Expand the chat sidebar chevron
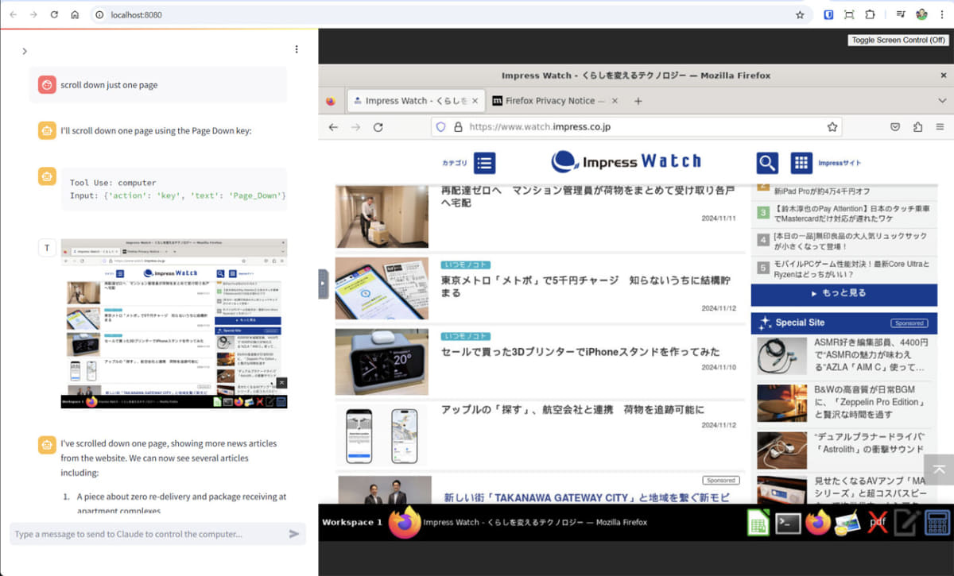 tap(25, 51)
